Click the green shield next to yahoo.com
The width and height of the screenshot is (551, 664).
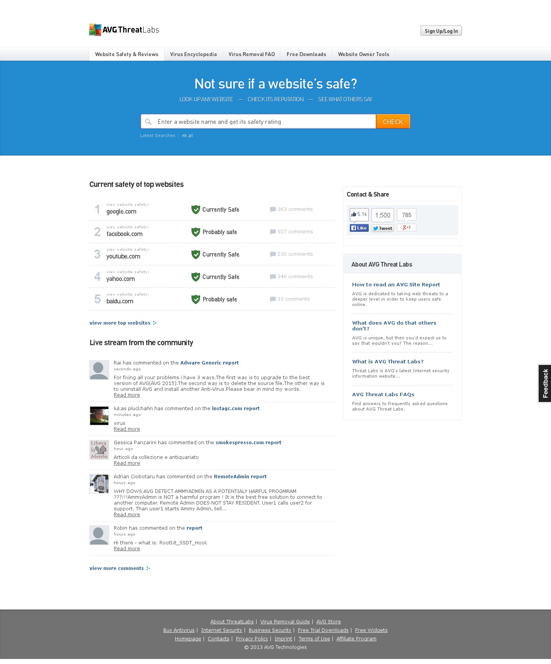196,277
